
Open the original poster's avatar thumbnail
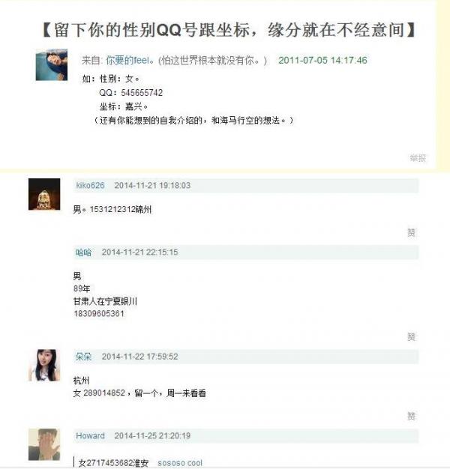[x=52, y=65]
